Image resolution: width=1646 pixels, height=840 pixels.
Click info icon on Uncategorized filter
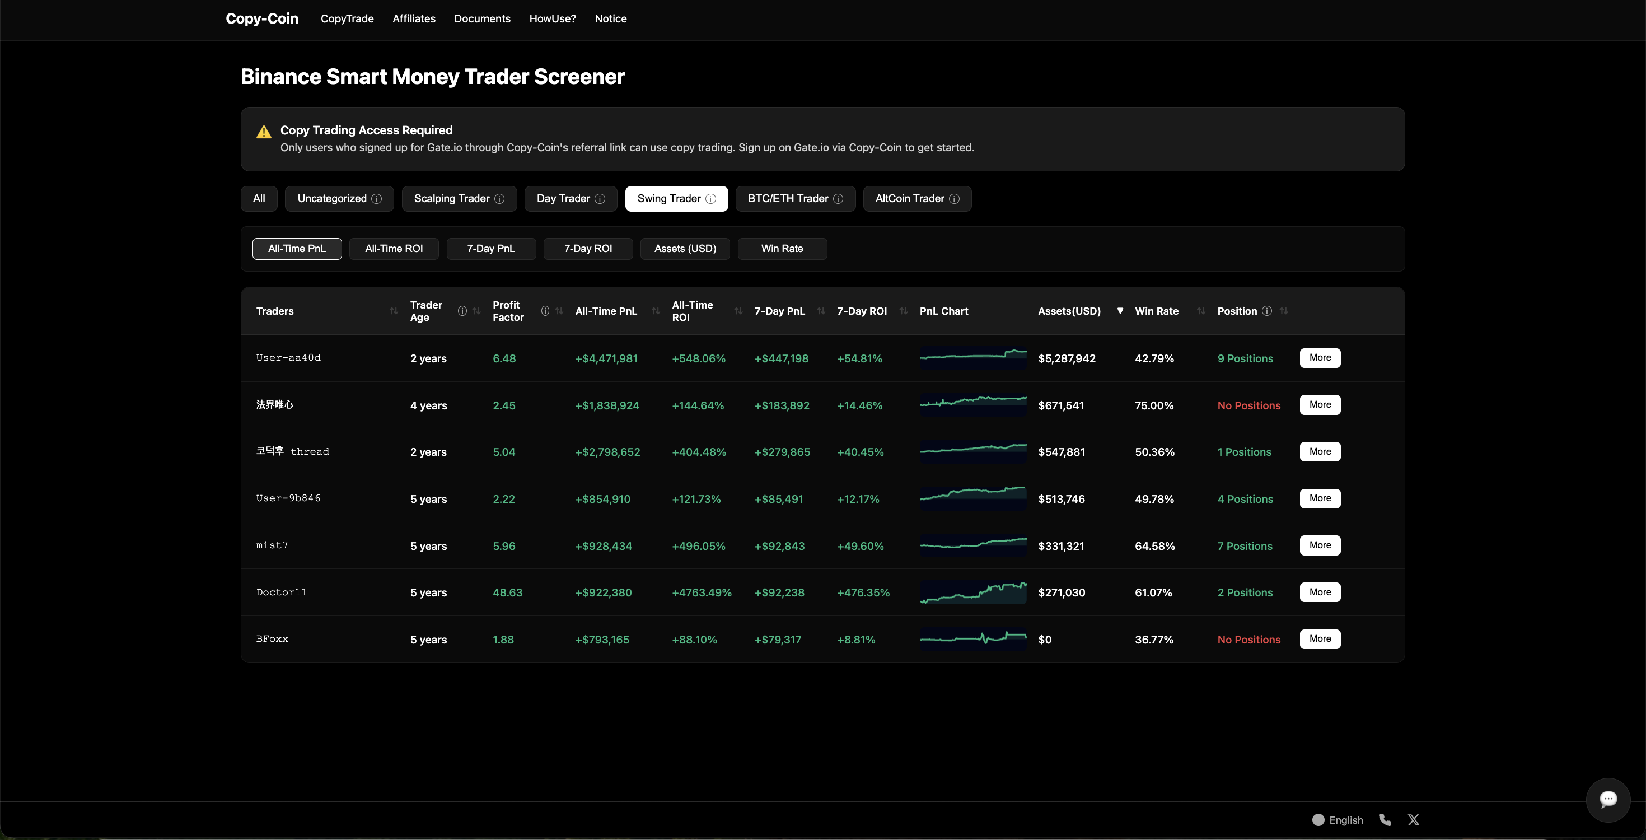click(376, 199)
